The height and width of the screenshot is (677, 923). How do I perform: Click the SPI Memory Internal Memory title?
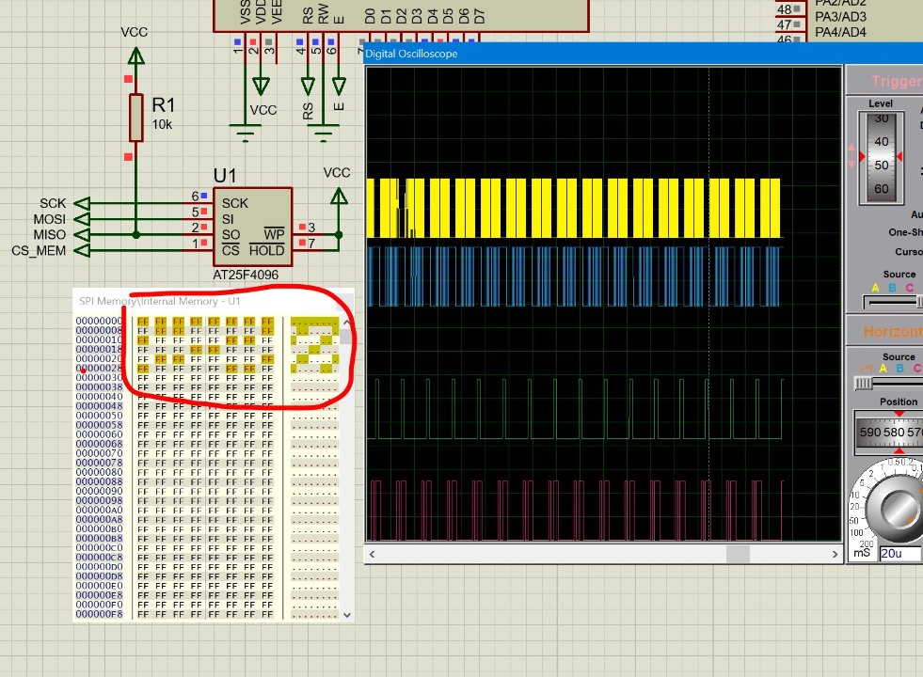[x=160, y=301]
